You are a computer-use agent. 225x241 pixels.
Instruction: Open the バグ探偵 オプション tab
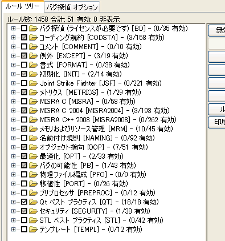click(72, 7)
